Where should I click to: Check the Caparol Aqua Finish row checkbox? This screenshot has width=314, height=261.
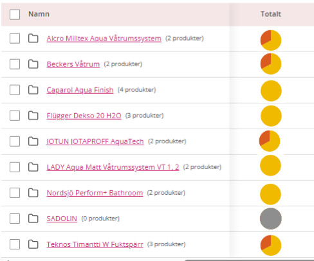tap(15, 90)
